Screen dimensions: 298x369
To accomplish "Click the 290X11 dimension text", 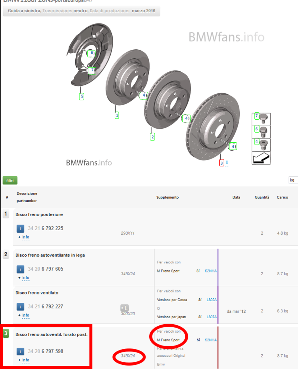I will pos(128,233).
